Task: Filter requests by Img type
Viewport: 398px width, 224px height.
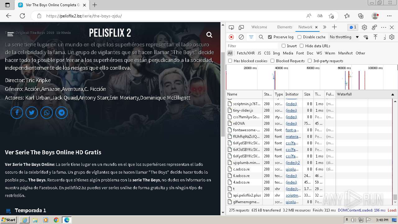Action: [276, 53]
